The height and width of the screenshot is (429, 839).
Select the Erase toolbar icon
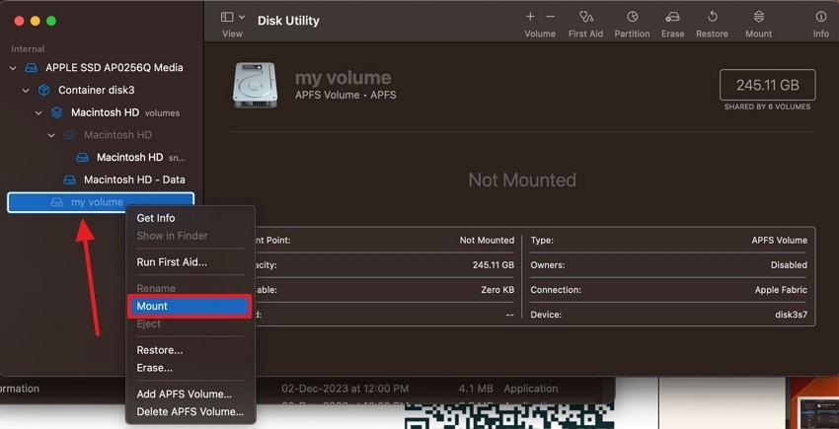click(x=672, y=17)
